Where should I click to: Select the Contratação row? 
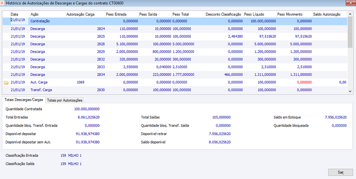[x=175, y=21]
